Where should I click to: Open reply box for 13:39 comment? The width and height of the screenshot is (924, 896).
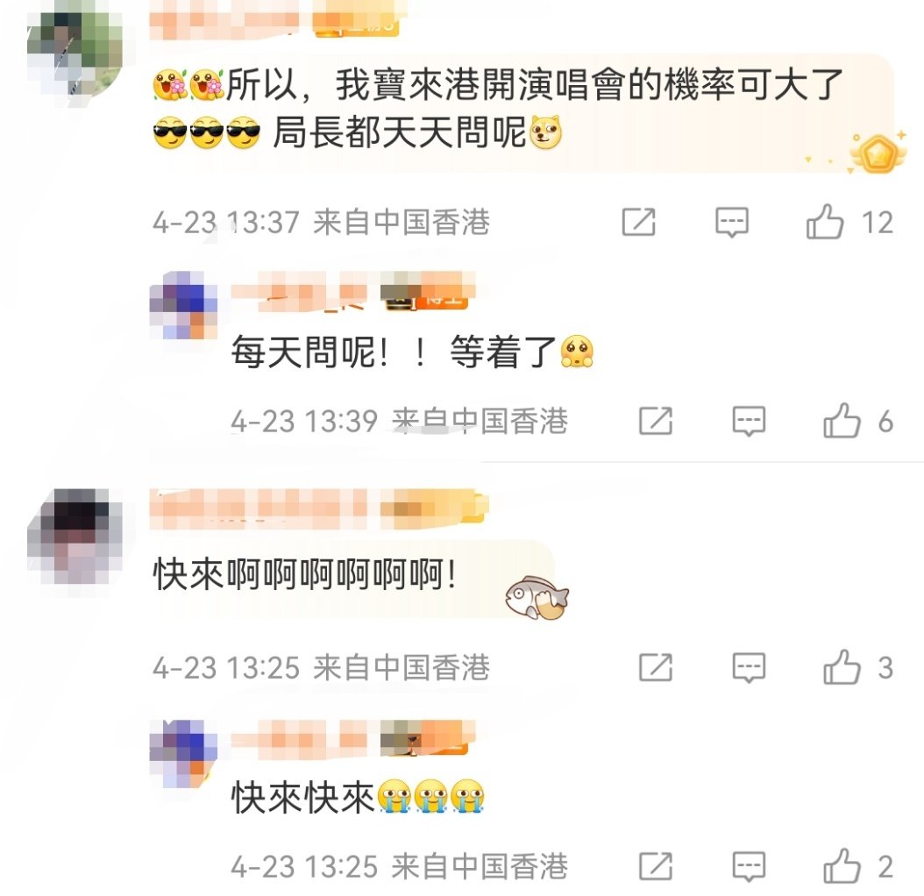pos(749,421)
